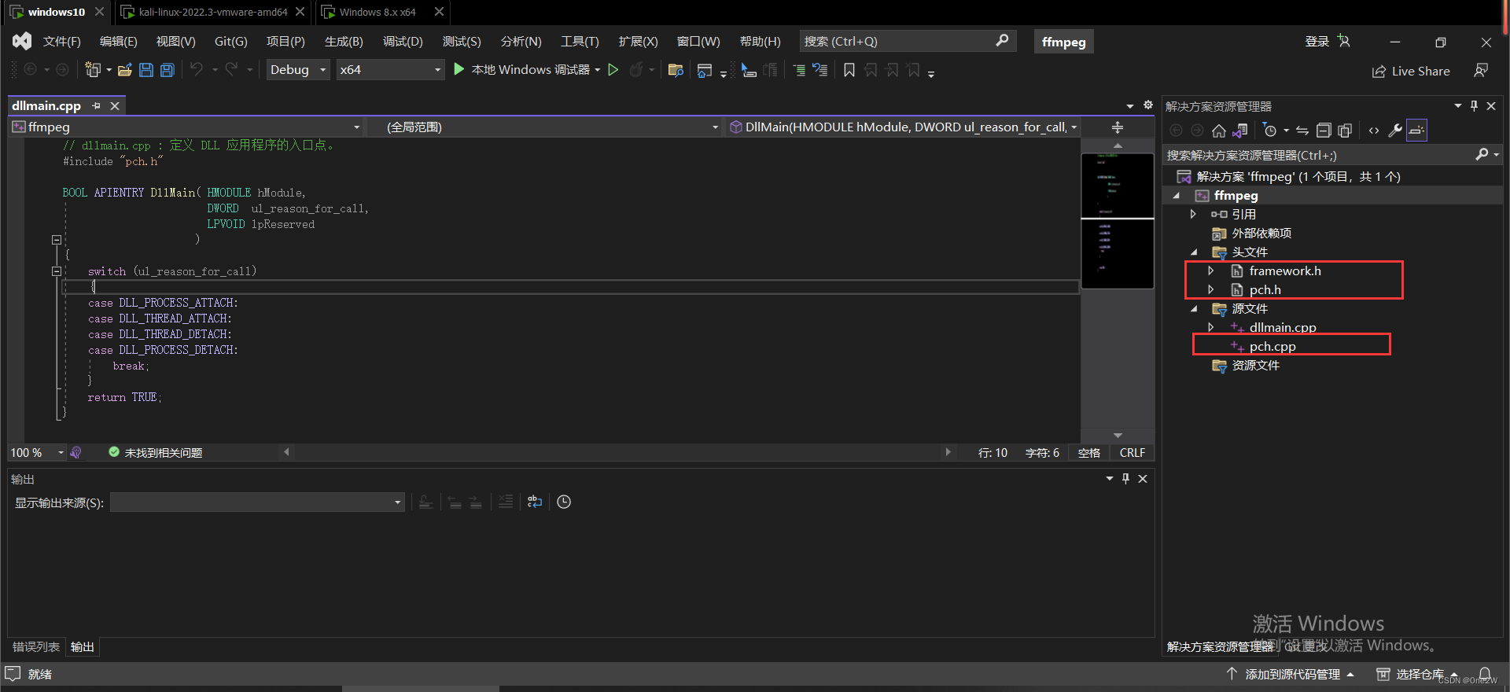Expand the framework.h tree node
1510x692 pixels.
click(x=1211, y=271)
